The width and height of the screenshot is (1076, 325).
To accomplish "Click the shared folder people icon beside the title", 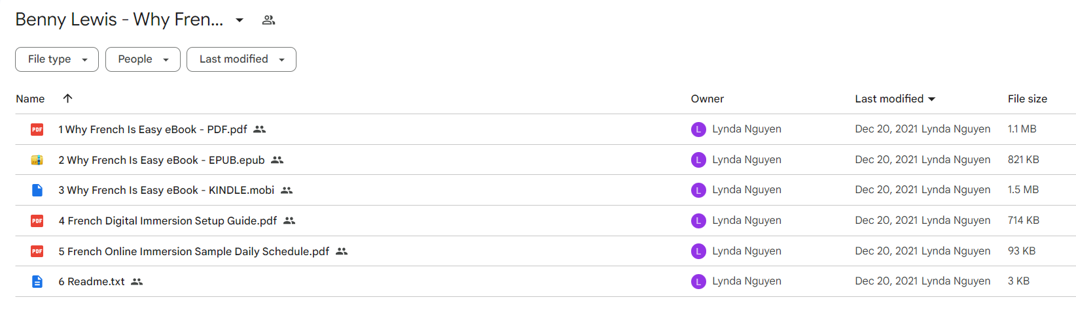I will pos(268,20).
